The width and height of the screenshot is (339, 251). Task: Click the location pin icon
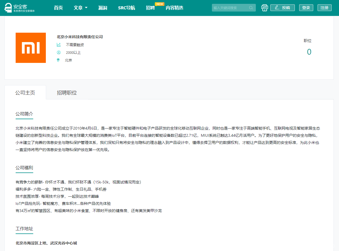click(x=58, y=60)
